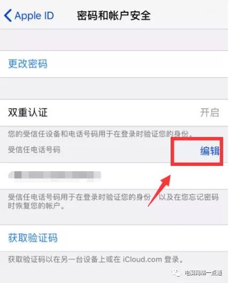The image size is (229, 283).
Task: Tap the blue back chevron icon
Action: click(x=8, y=16)
